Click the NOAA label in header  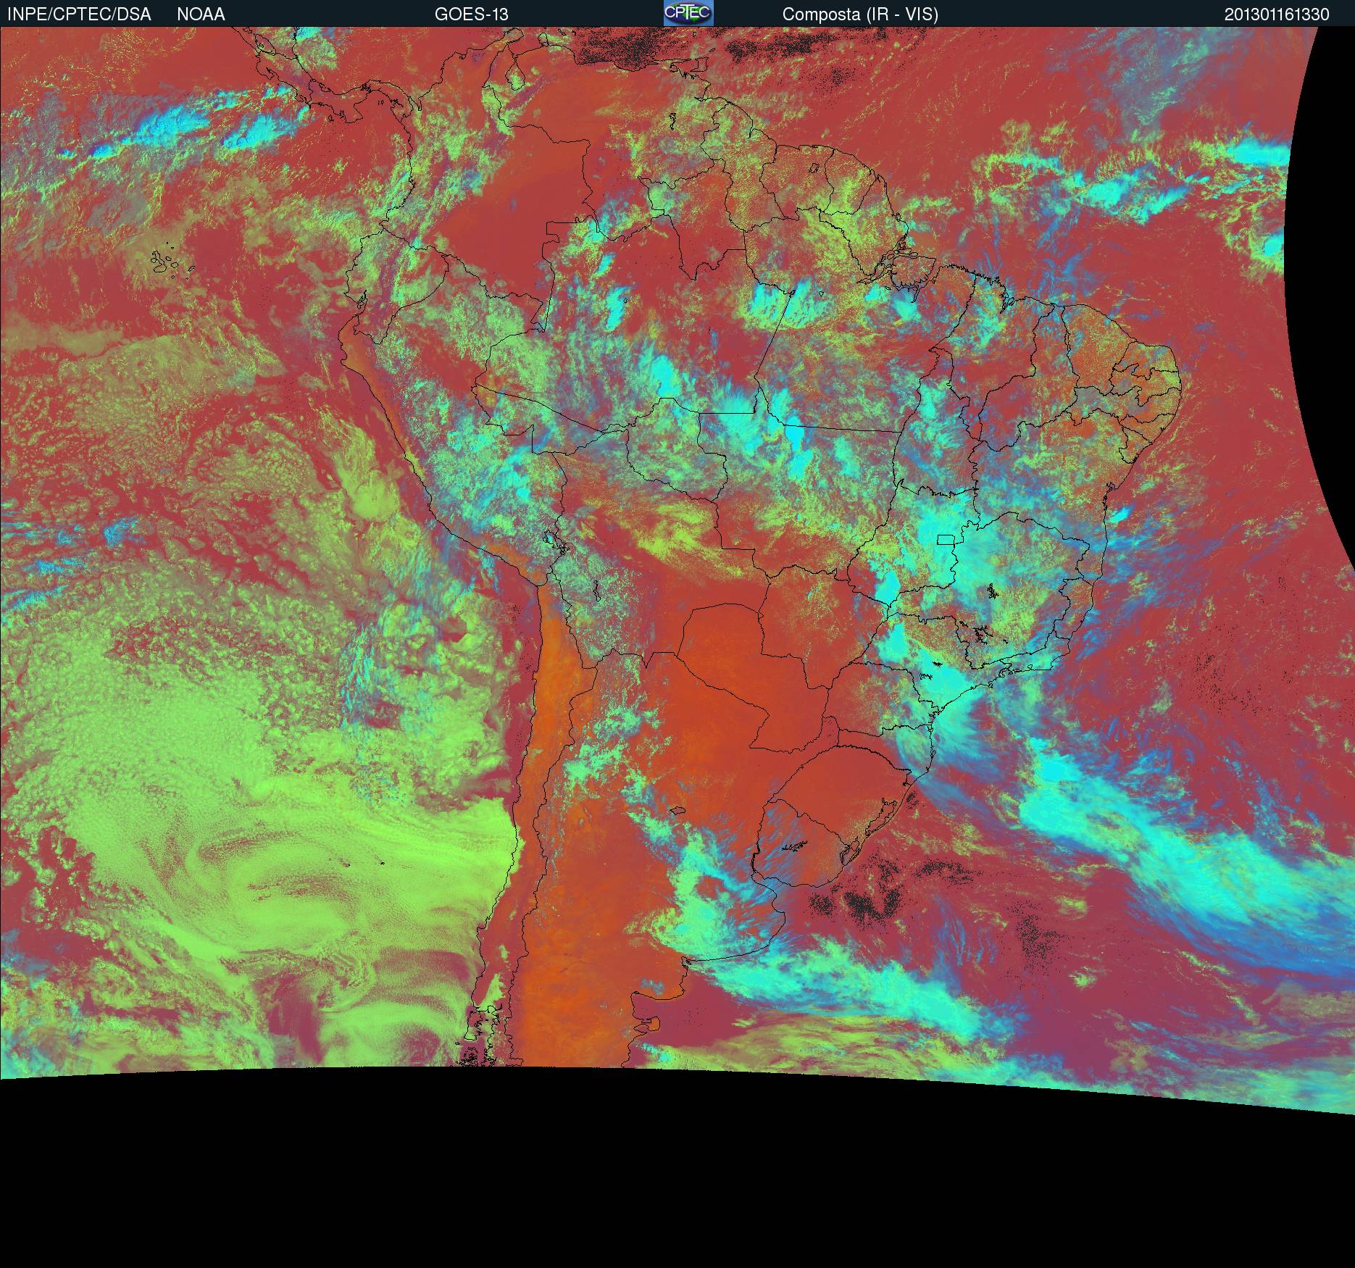pos(201,14)
